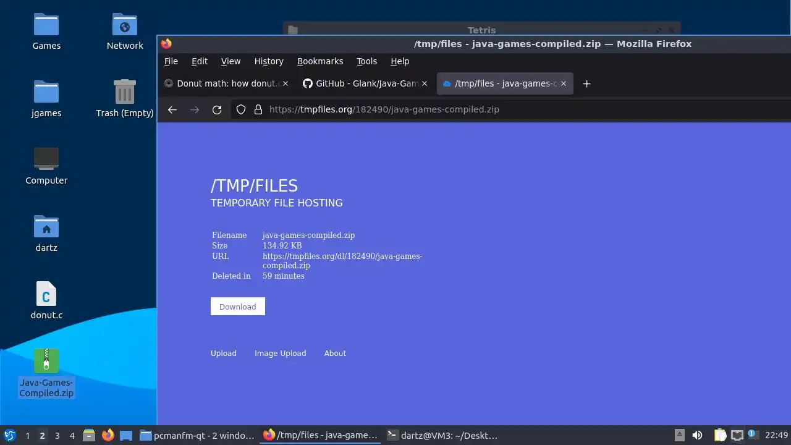Open Trash (Empty) on the desktop

click(125, 98)
